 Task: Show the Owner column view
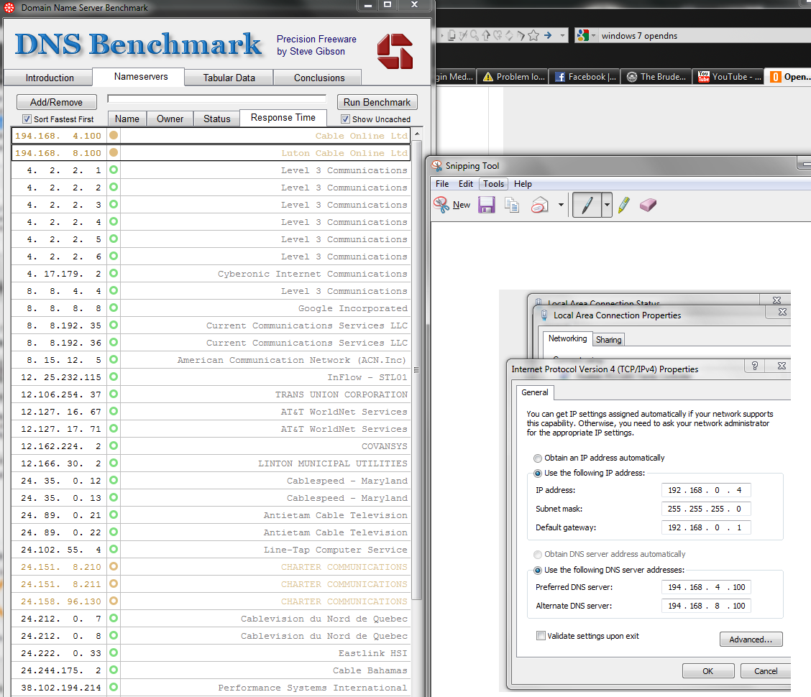tap(170, 119)
